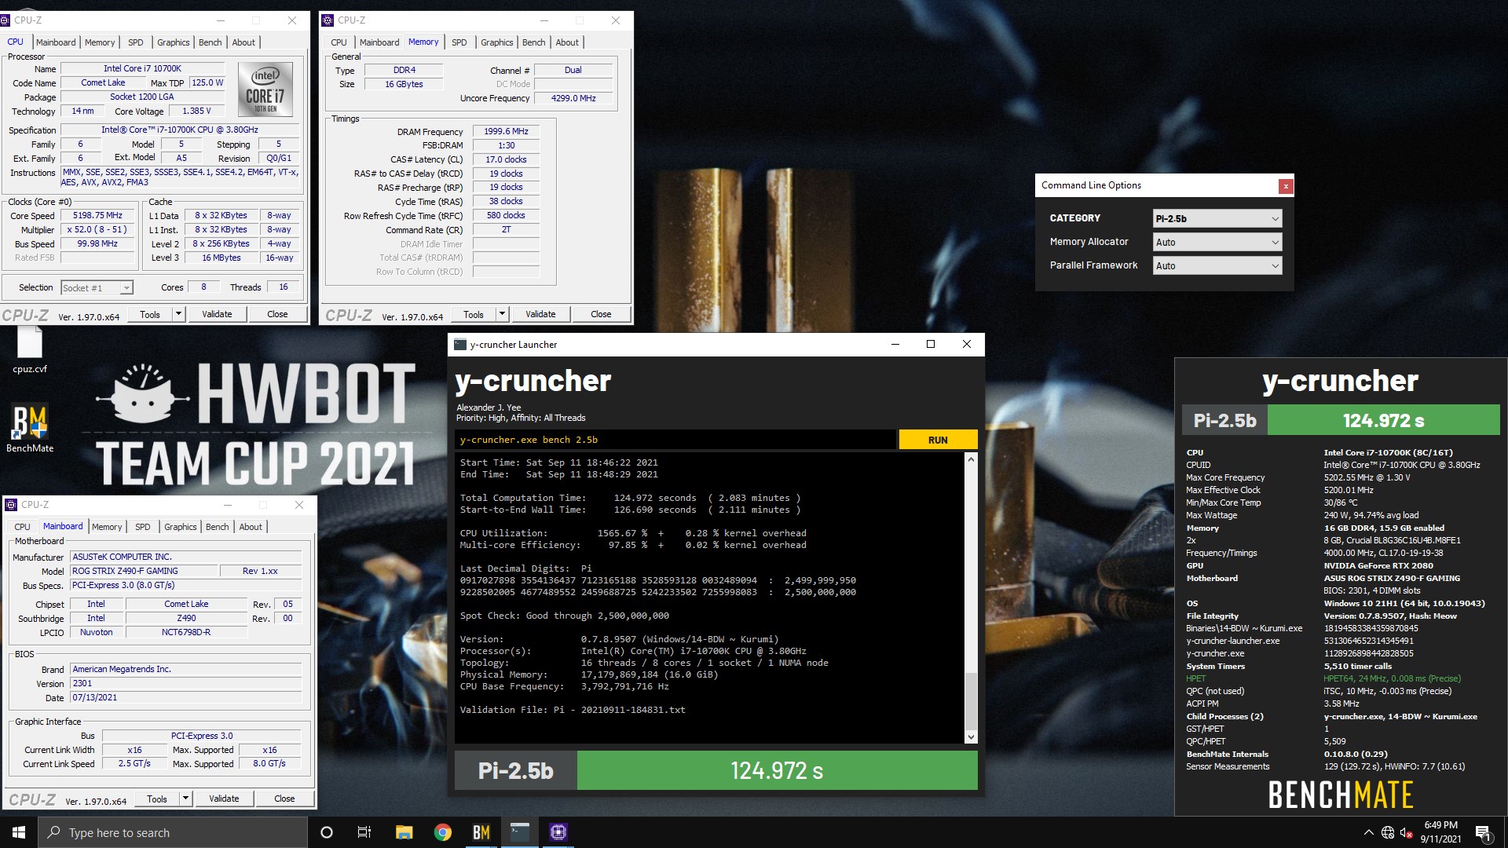Viewport: 1508px width, 848px height.
Task: Click the BenchMate 124.972 s score banner
Action: (x=1383, y=420)
